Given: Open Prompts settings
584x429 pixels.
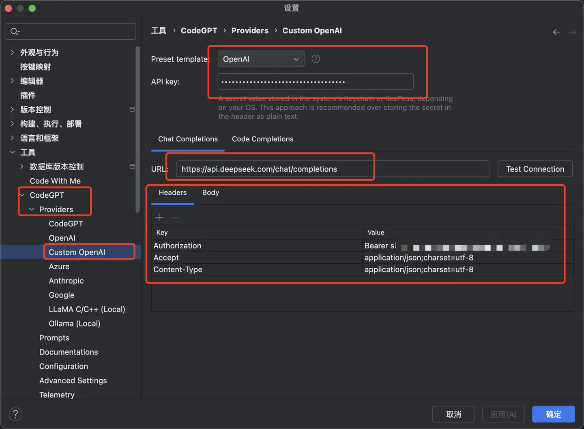Looking at the screenshot, I should click(x=54, y=338).
